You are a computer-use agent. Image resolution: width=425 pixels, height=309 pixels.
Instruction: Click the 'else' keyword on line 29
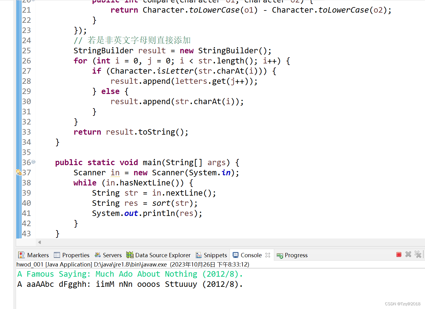pyautogui.click(x=110, y=91)
